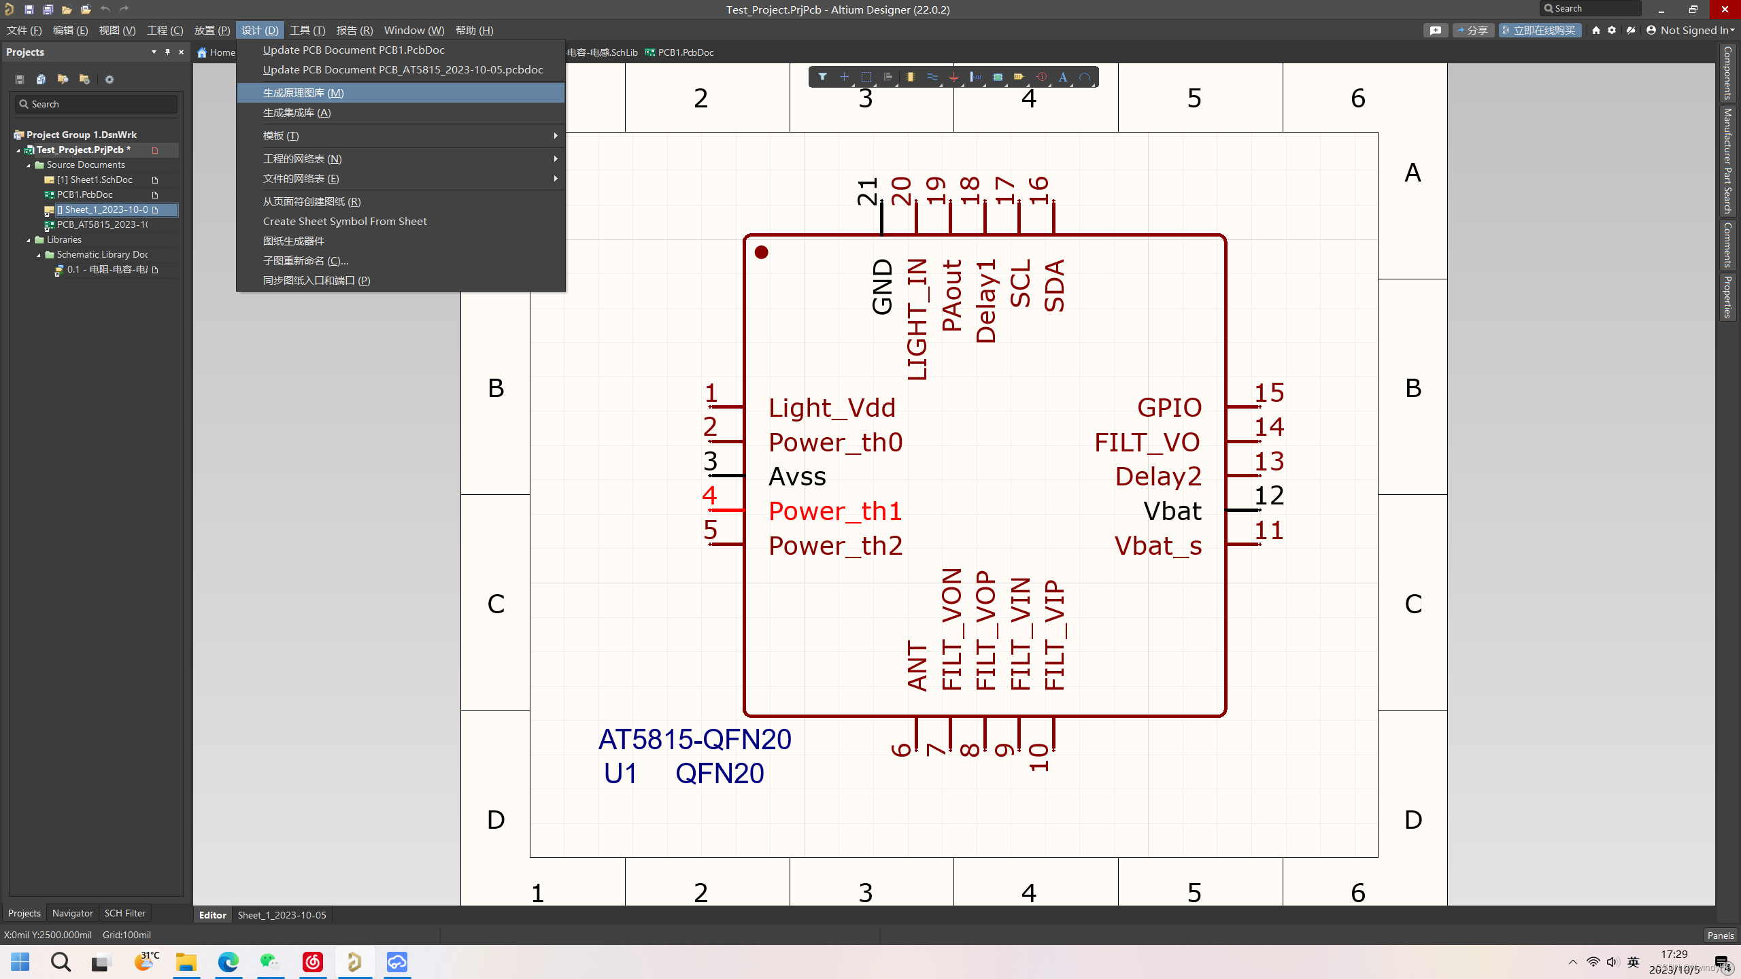The image size is (1741, 979).
Task: Click the Place Sheet Symbol icon
Action: coord(997,77)
